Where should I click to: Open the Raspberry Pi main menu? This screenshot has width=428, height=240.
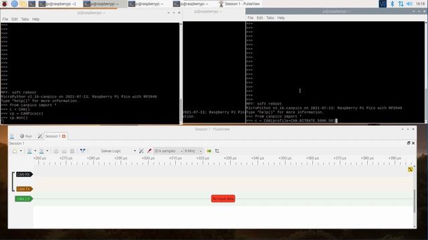point(5,3)
